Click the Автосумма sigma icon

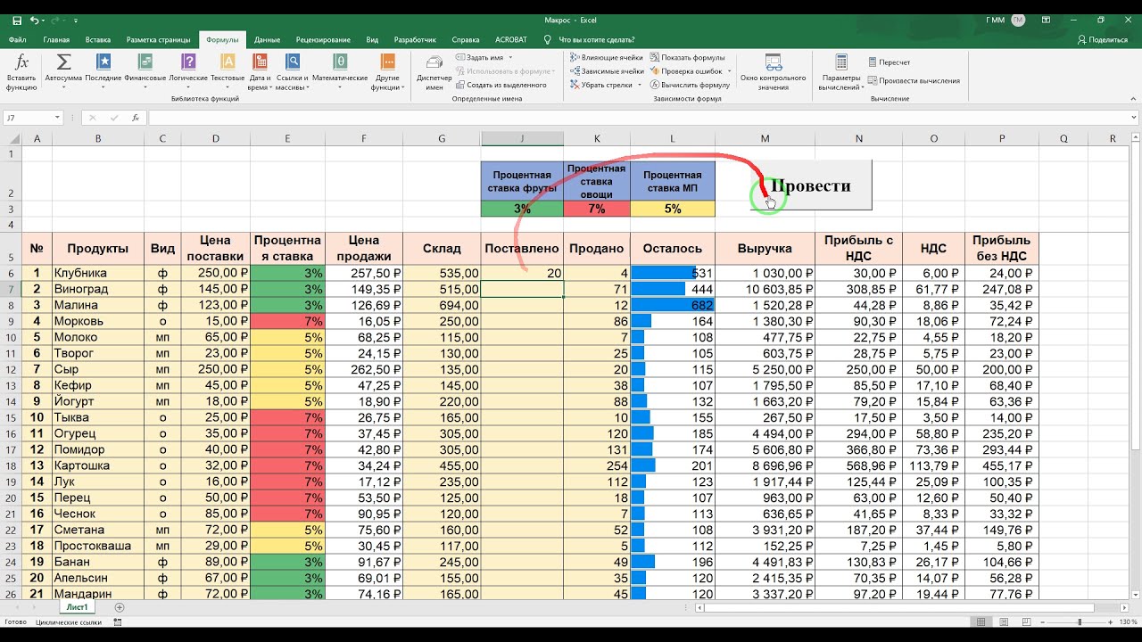click(x=63, y=62)
